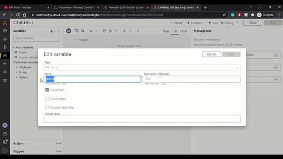
Task: Switch to ParentBot Edit Task Bot tab
Action: click(126, 8)
